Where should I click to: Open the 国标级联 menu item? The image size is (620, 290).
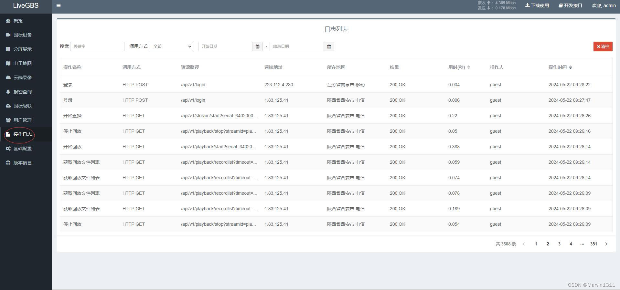pos(26,106)
